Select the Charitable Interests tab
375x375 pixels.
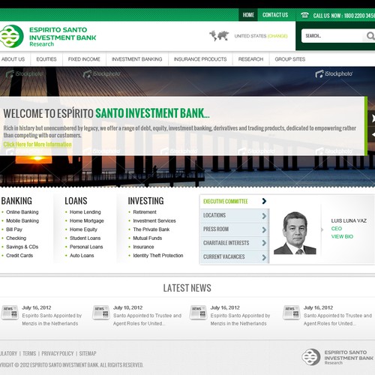(234, 243)
